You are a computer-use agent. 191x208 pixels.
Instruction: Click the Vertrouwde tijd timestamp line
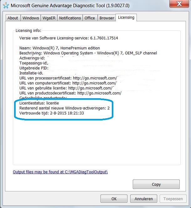(52, 113)
